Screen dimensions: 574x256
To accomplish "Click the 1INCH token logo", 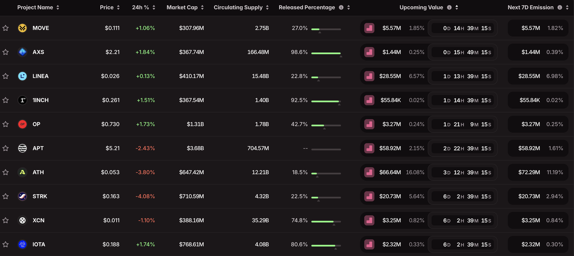I will [x=22, y=100].
